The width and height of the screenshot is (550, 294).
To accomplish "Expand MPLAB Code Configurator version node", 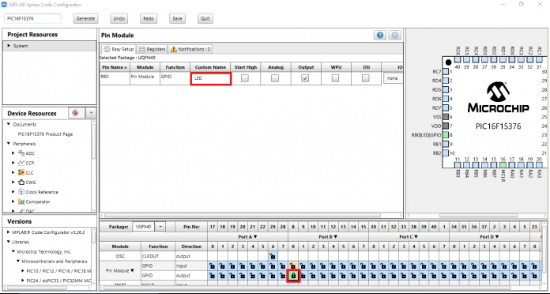I will [9, 232].
